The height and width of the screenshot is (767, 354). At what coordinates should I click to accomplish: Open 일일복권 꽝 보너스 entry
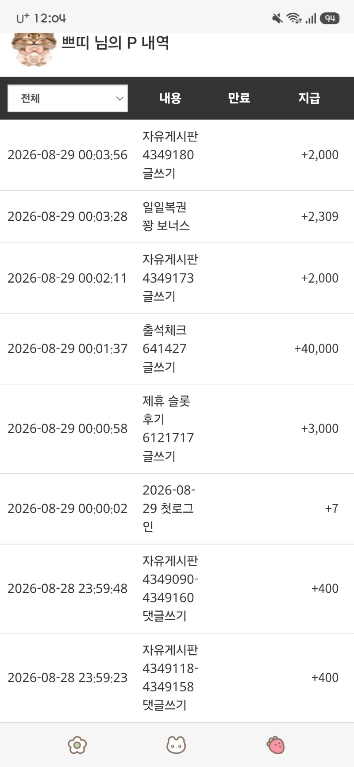177,217
